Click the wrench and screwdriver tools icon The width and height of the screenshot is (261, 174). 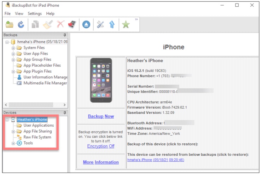[x=100, y=24]
